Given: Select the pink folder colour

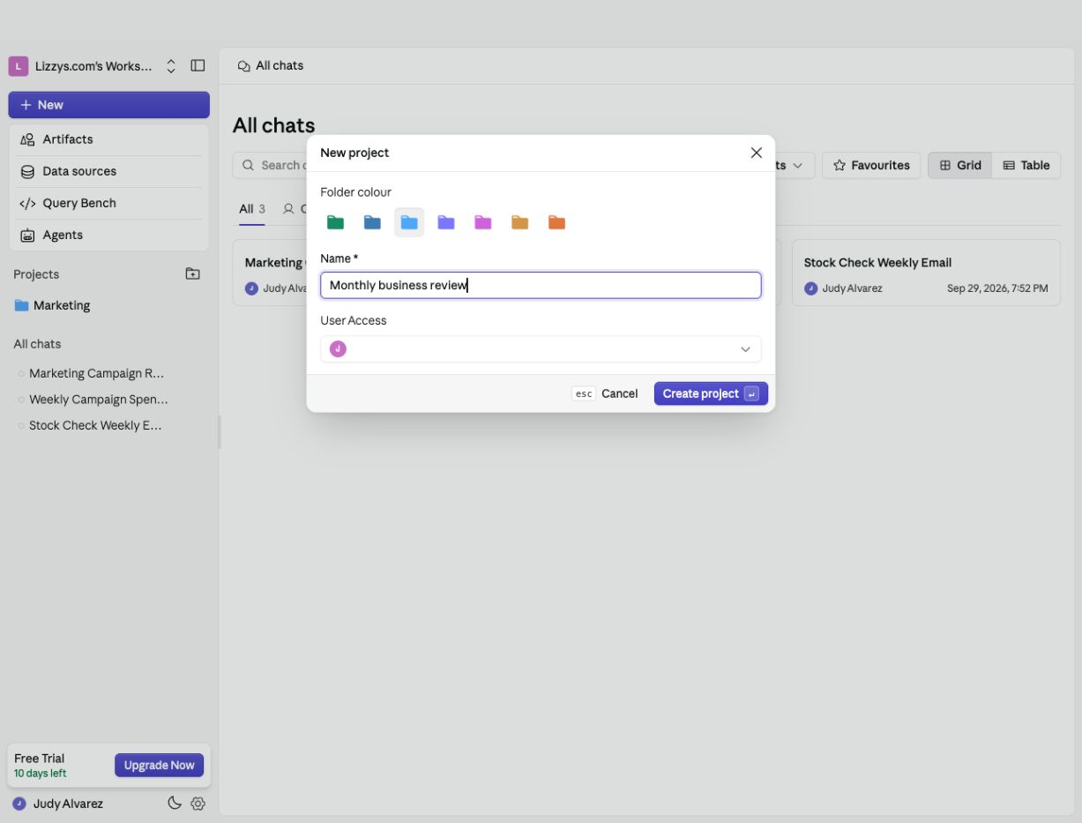Looking at the screenshot, I should (x=482, y=222).
